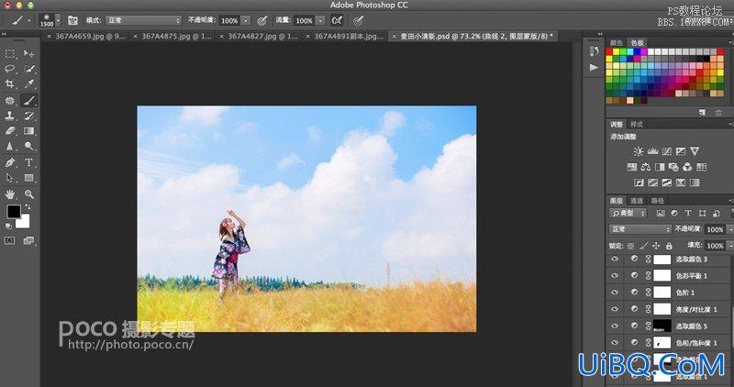Reset to default foreground/background colors
The height and width of the screenshot is (387, 734).
tap(8, 226)
